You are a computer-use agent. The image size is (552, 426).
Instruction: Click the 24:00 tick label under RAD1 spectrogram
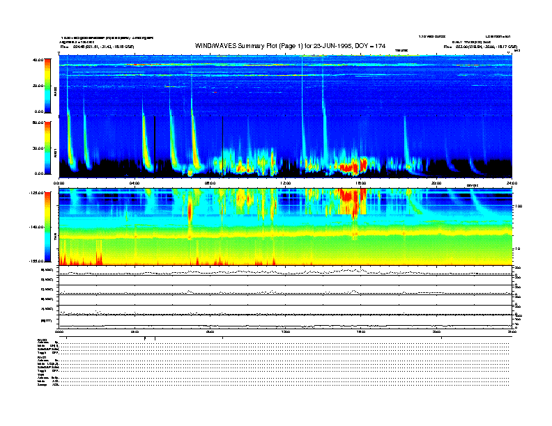tap(512, 183)
